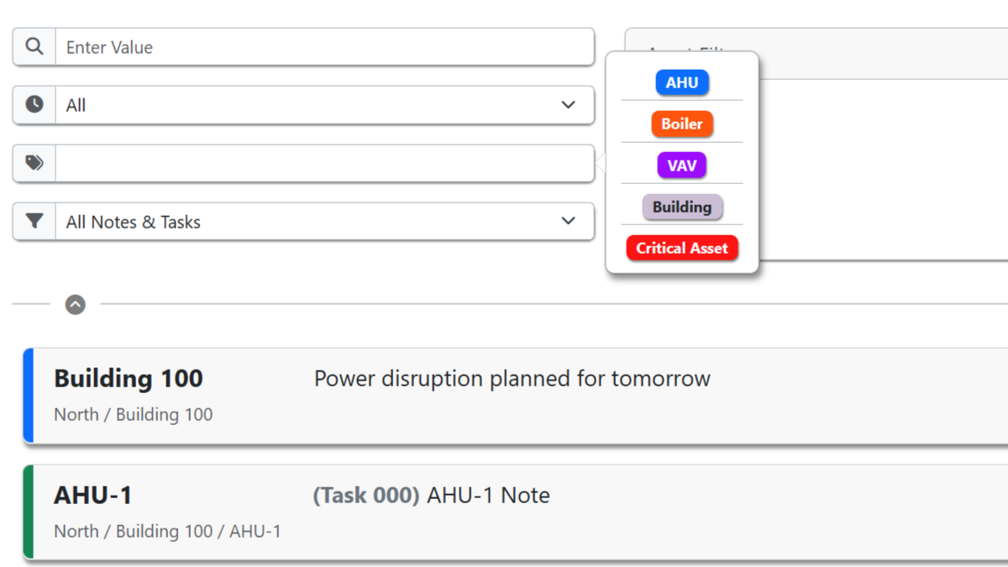Open the All Notes & Tasks dropdown
Viewport: 1008px width, 567px height.
coord(324,222)
